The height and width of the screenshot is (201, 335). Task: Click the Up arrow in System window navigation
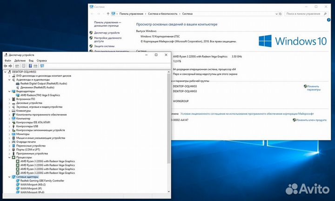108,13
